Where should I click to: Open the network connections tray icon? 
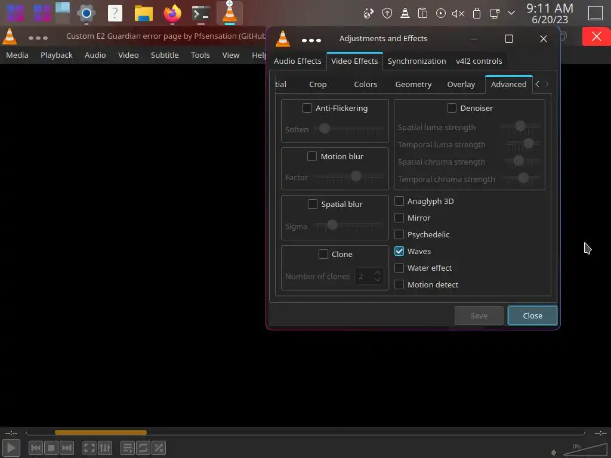click(x=495, y=14)
